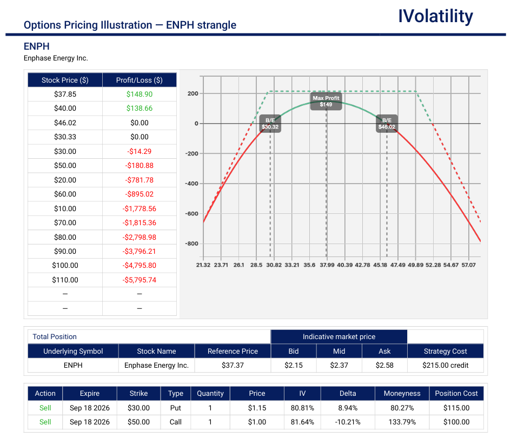Click the $30.33 stock price cell
This screenshot has width=511, height=439.
tap(65, 137)
